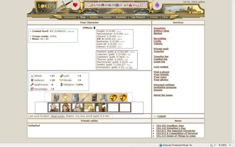Open the Inventory link in Services
Screen dimensions: 235x147
click(160, 28)
